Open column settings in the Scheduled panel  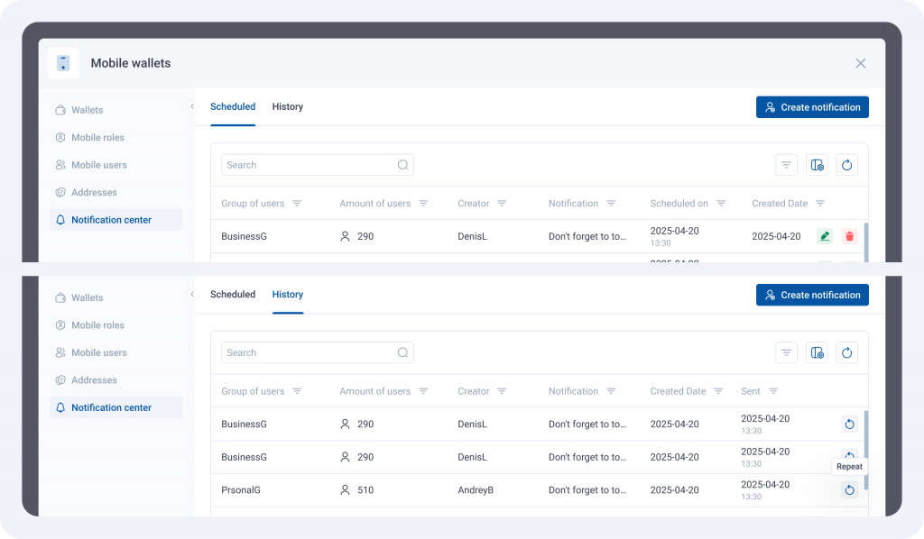818,165
